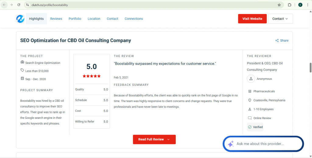Viewport: 312px width, 158px height.
Task: Click the Anonymous reviewer avatar icon
Action: pyautogui.click(x=251, y=79)
